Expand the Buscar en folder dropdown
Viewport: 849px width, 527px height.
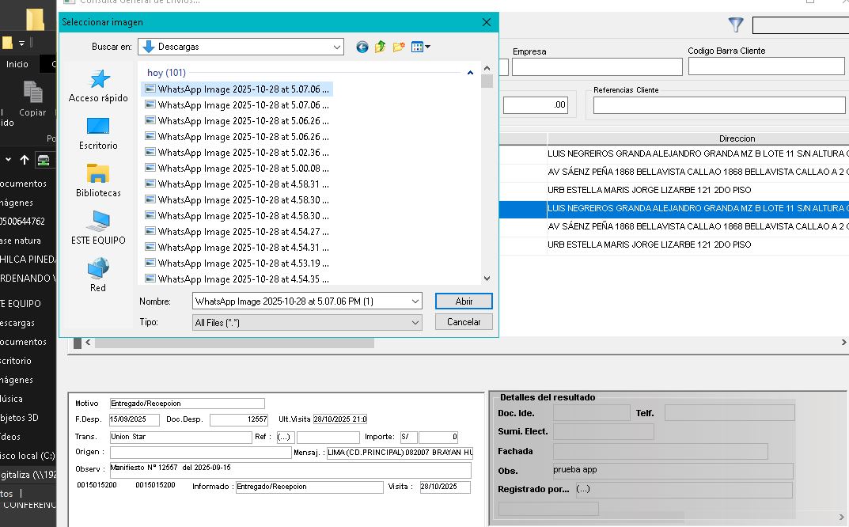(337, 47)
